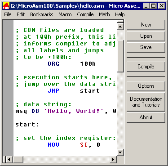Open the Macro menu
The height and width of the screenshot is (166, 168).
coord(65,14)
